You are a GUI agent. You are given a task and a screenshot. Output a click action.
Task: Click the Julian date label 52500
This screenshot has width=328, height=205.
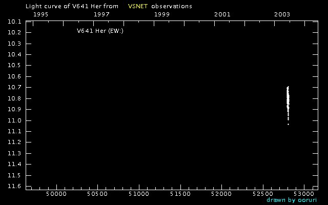click(263, 194)
